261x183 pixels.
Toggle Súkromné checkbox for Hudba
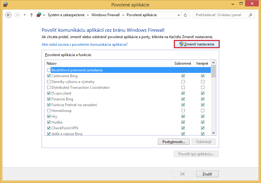[183, 122]
